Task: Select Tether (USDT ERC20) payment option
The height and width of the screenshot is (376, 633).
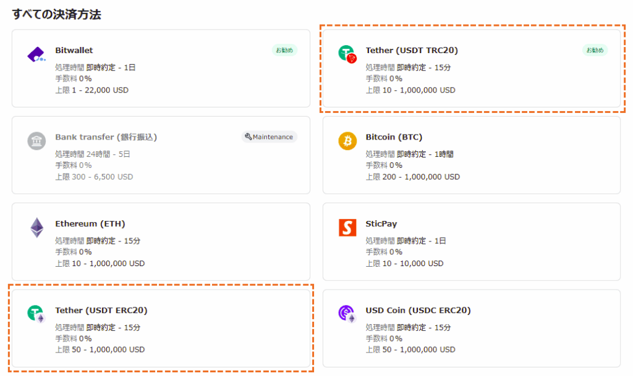Action: click(161, 328)
